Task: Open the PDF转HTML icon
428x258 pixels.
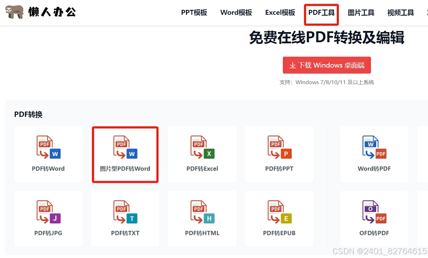Action: pyautogui.click(x=202, y=212)
